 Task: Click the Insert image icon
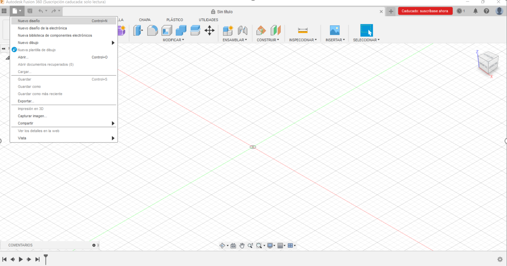(335, 31)
